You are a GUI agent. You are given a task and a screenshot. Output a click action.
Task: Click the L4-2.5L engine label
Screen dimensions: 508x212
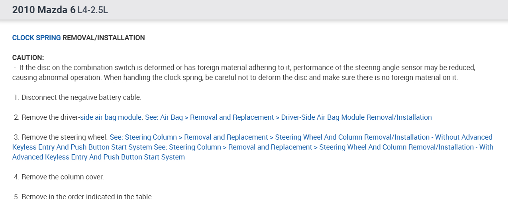93,10
